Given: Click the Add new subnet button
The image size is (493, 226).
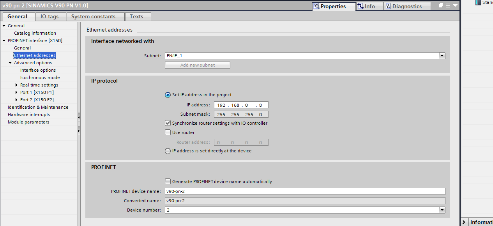Looking at the screenshot, I should point(198,65).
